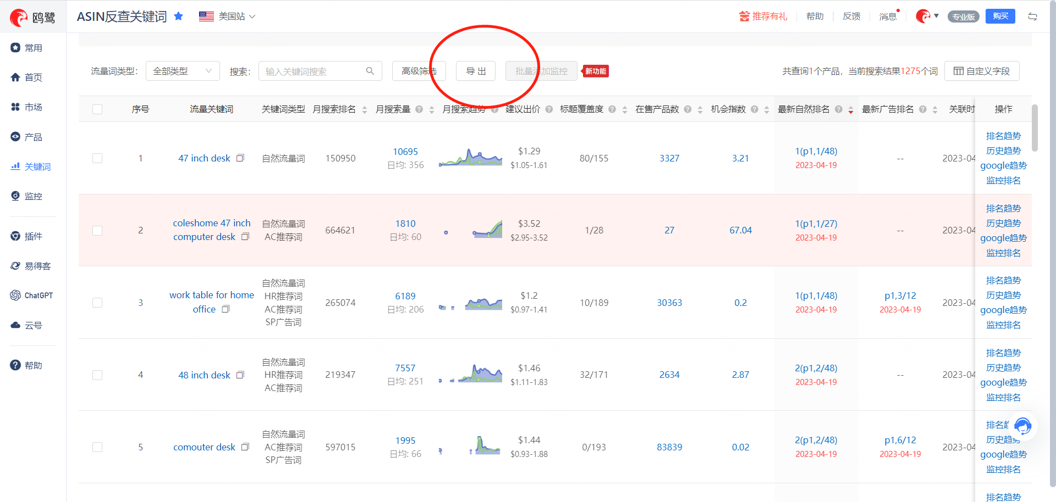Sort by 标题覆盖度 column

point(624,110)
